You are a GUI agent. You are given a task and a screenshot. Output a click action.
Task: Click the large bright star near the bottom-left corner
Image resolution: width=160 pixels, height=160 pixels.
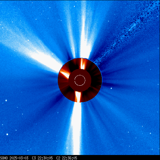point(7,134)
